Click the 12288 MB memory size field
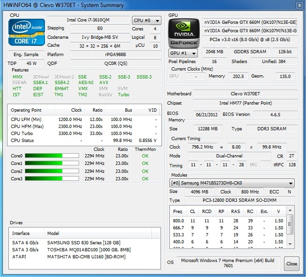This screenshot has width=306, height=277. tap(208, 129)
